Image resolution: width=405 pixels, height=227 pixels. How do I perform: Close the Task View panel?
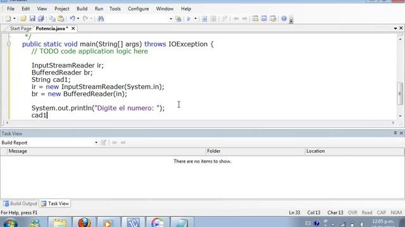[401, 133]
